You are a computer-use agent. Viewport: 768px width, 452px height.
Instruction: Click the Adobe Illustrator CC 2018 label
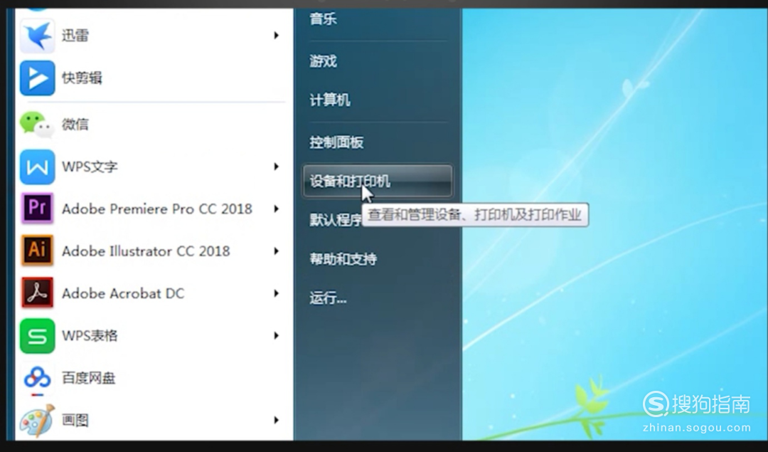(146, 251)
